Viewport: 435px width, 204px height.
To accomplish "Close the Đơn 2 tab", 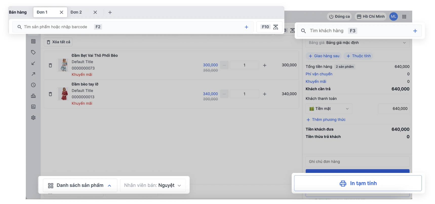I will pyautogui.click(x=95, y=12).
